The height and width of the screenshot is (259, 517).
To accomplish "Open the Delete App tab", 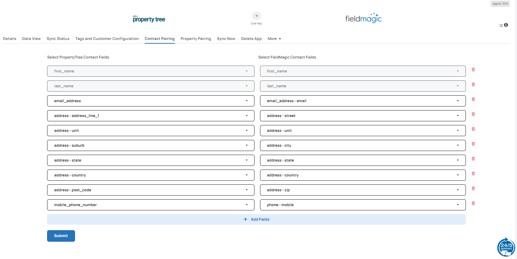I will [x=251, y=39].
